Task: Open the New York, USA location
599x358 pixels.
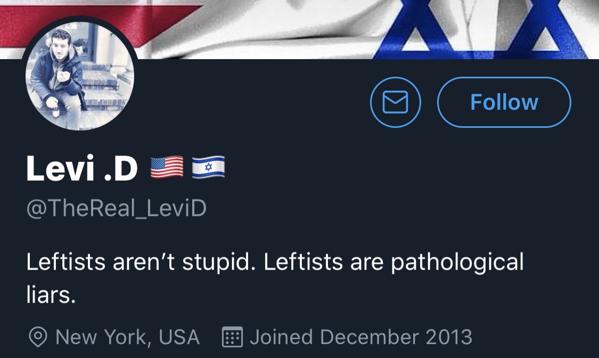Action: click(x=128, y=337)
